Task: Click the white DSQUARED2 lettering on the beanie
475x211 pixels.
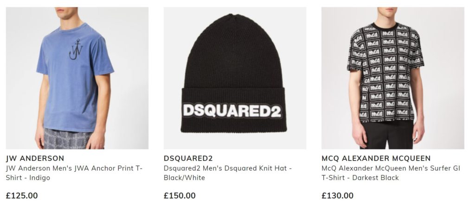Action: [x=232, y=111]
